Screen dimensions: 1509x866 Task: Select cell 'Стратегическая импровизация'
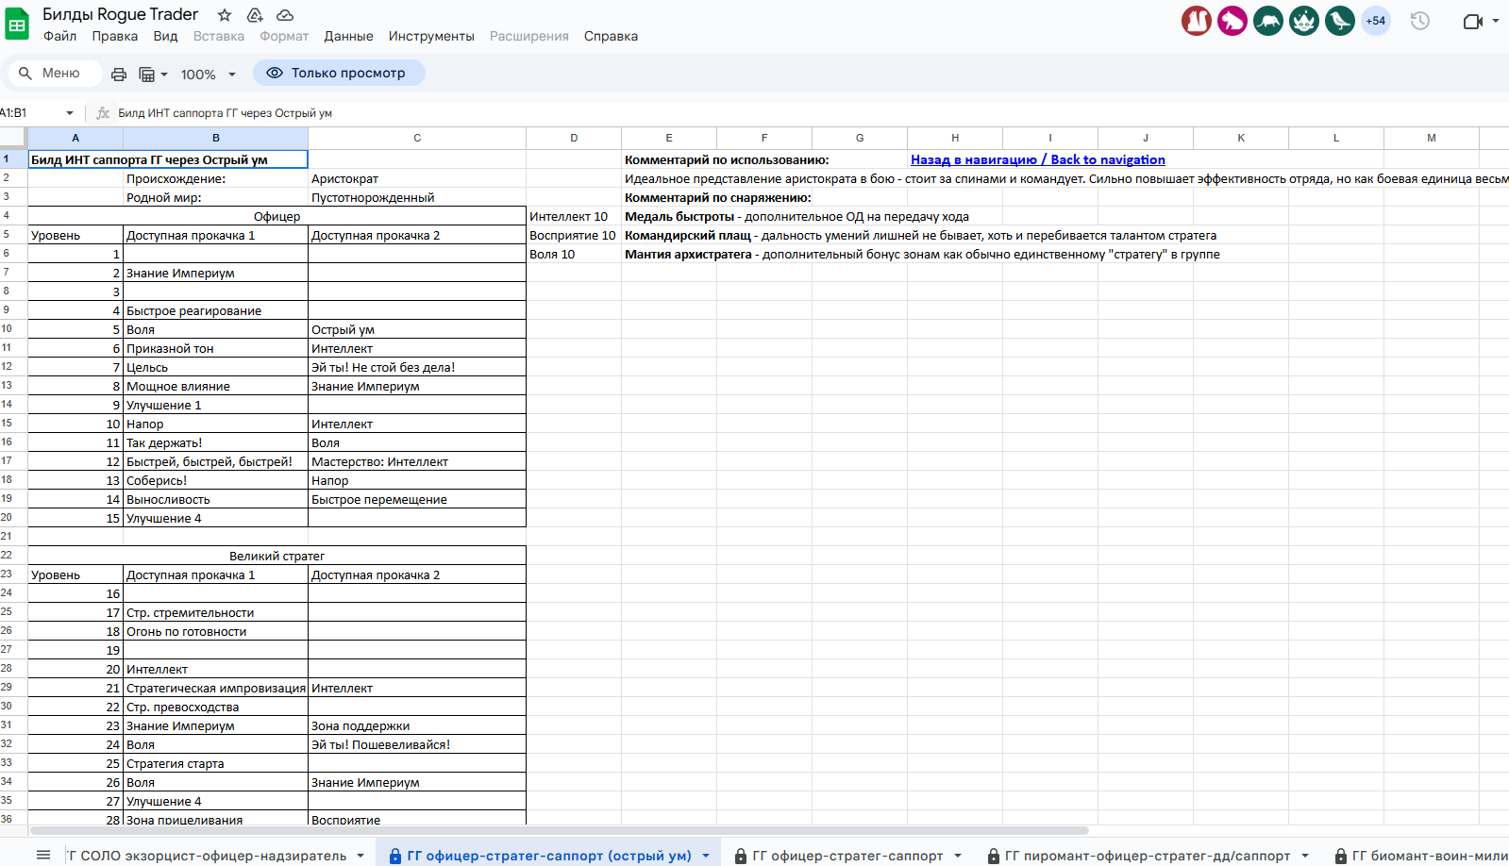pyautogui.click(x=216, y=688)
